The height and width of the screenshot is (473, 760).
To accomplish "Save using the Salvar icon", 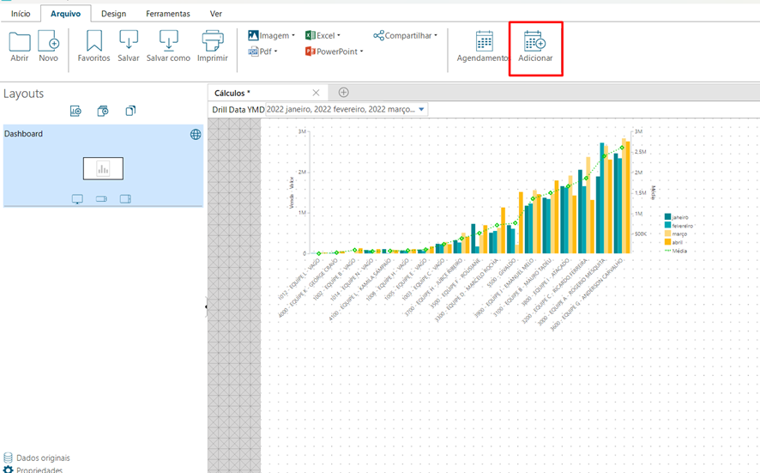I will pos(129,40).
